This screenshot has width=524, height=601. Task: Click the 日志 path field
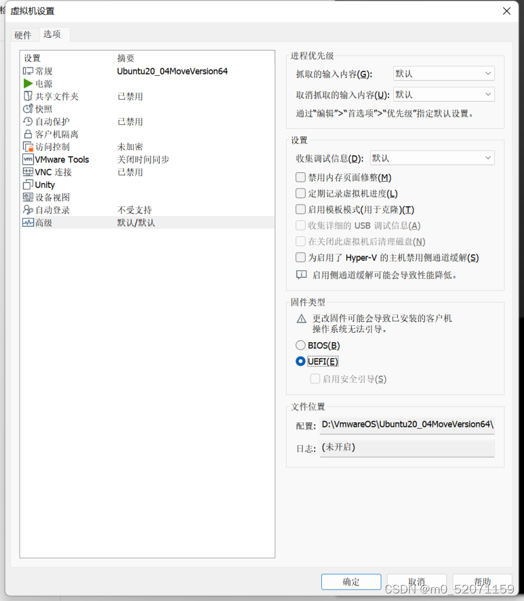coord(407,448)
